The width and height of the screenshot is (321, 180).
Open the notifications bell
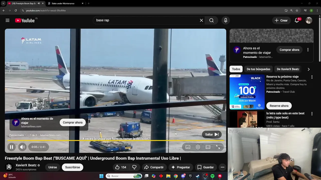tap(297, 20)
